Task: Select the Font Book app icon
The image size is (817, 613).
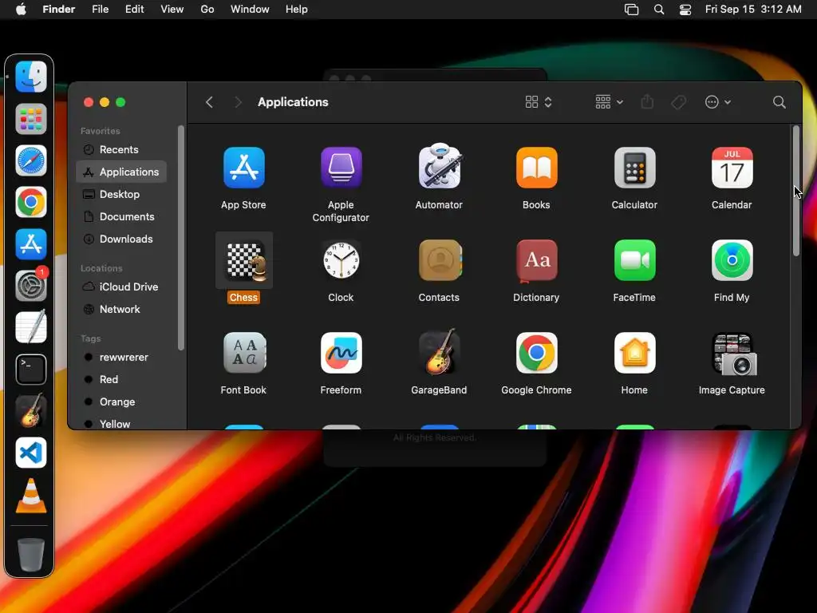Action: tap(244, 353)
